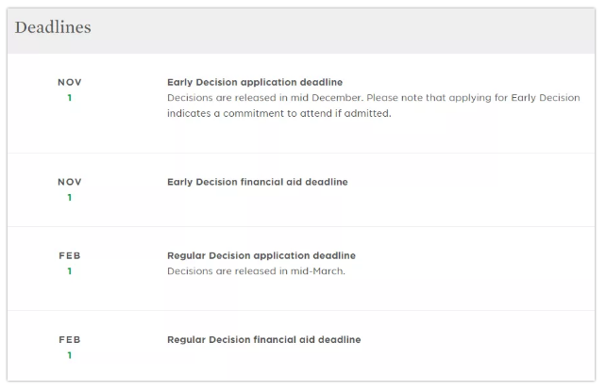Image resolution: width=606 pixels, height=391 pixels.
Task: Click 'Early Decision' phrase in description text
Action: point(546,98)
